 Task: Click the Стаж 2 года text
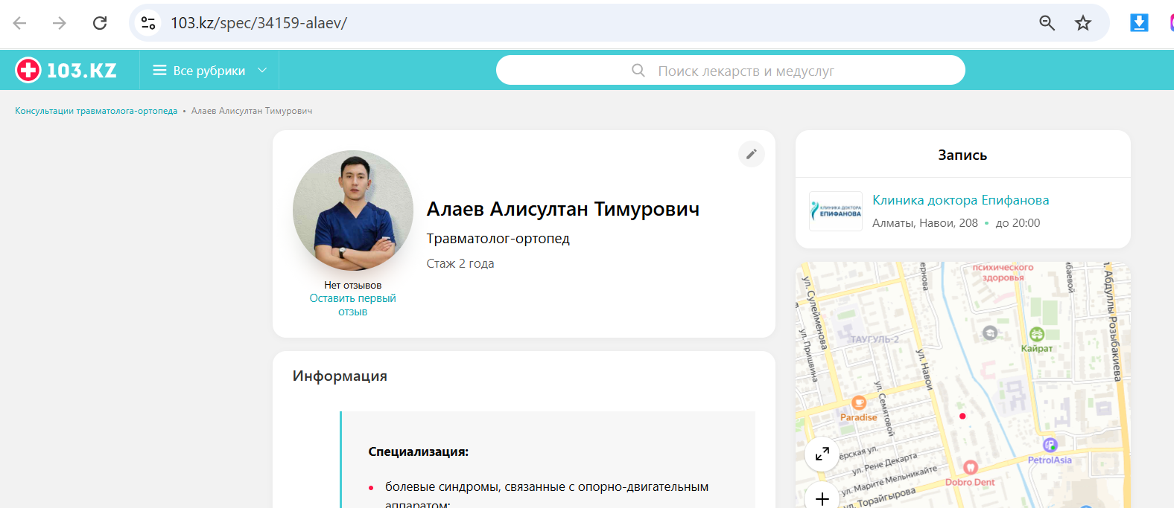pyautogui.click(x=460, y=263)
